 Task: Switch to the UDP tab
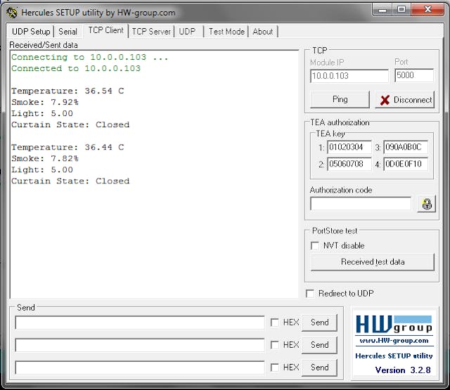(x=187, y=32)
